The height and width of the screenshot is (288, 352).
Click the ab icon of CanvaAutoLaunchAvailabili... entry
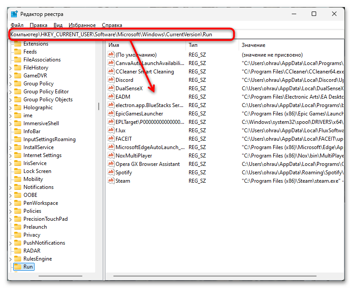(x=111, y=63)
